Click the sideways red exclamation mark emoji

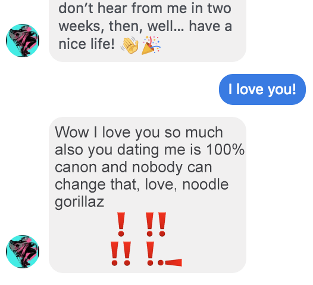(170, 262)
